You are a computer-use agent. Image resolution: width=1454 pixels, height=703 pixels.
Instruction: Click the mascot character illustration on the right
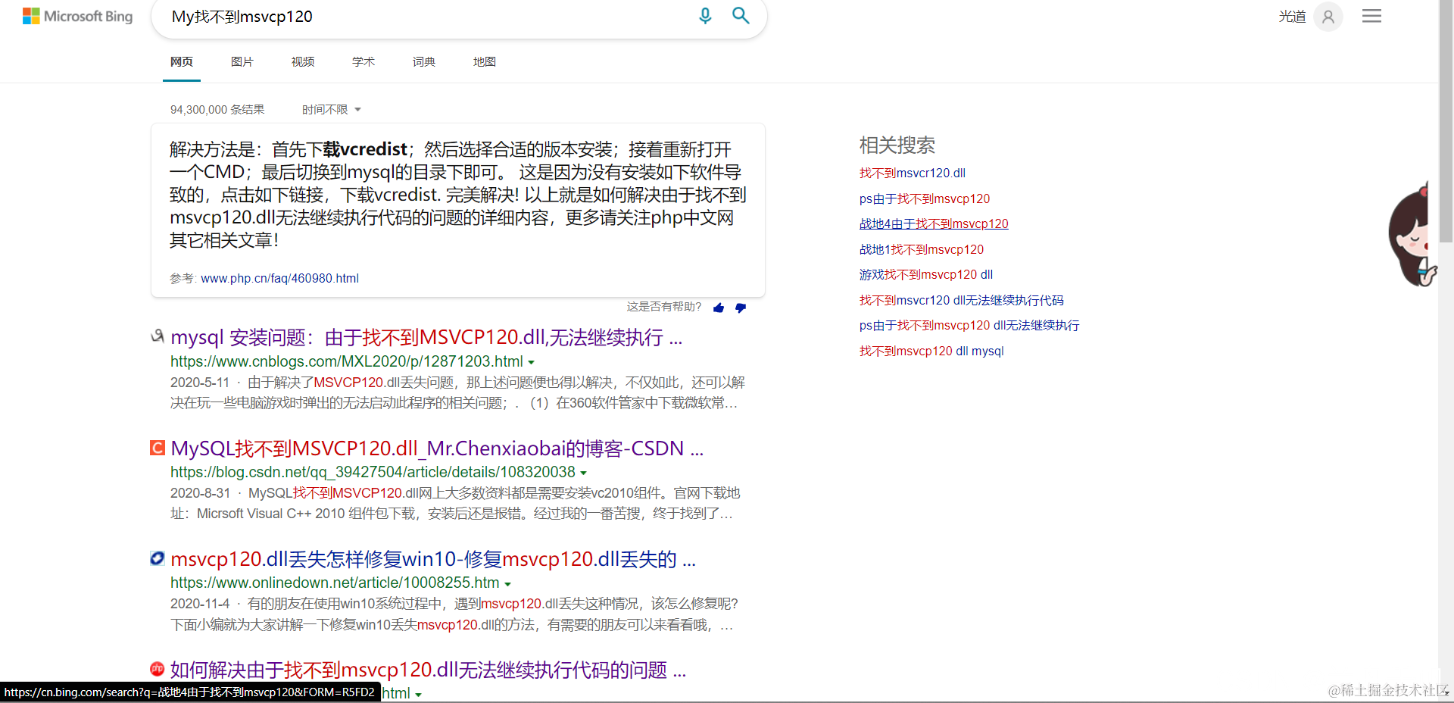(1412, 233)
